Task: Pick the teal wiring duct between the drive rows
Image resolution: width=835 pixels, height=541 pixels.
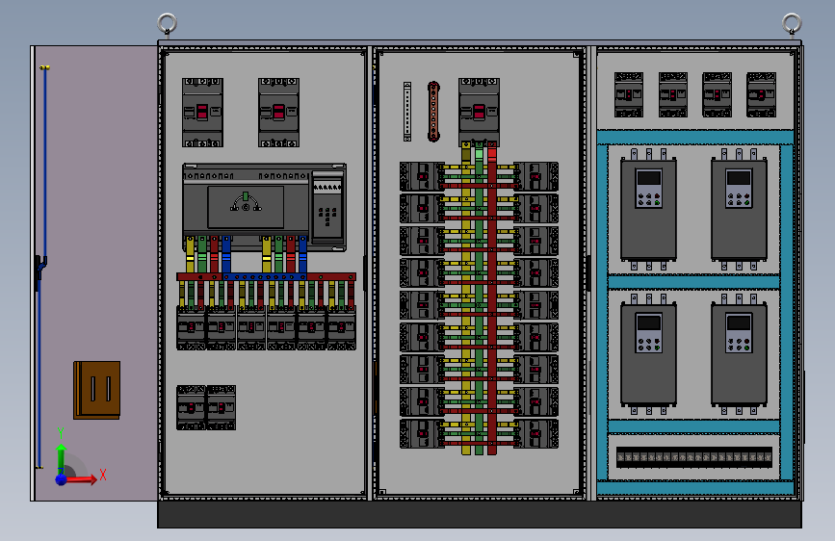Action: tap(693, 282)
